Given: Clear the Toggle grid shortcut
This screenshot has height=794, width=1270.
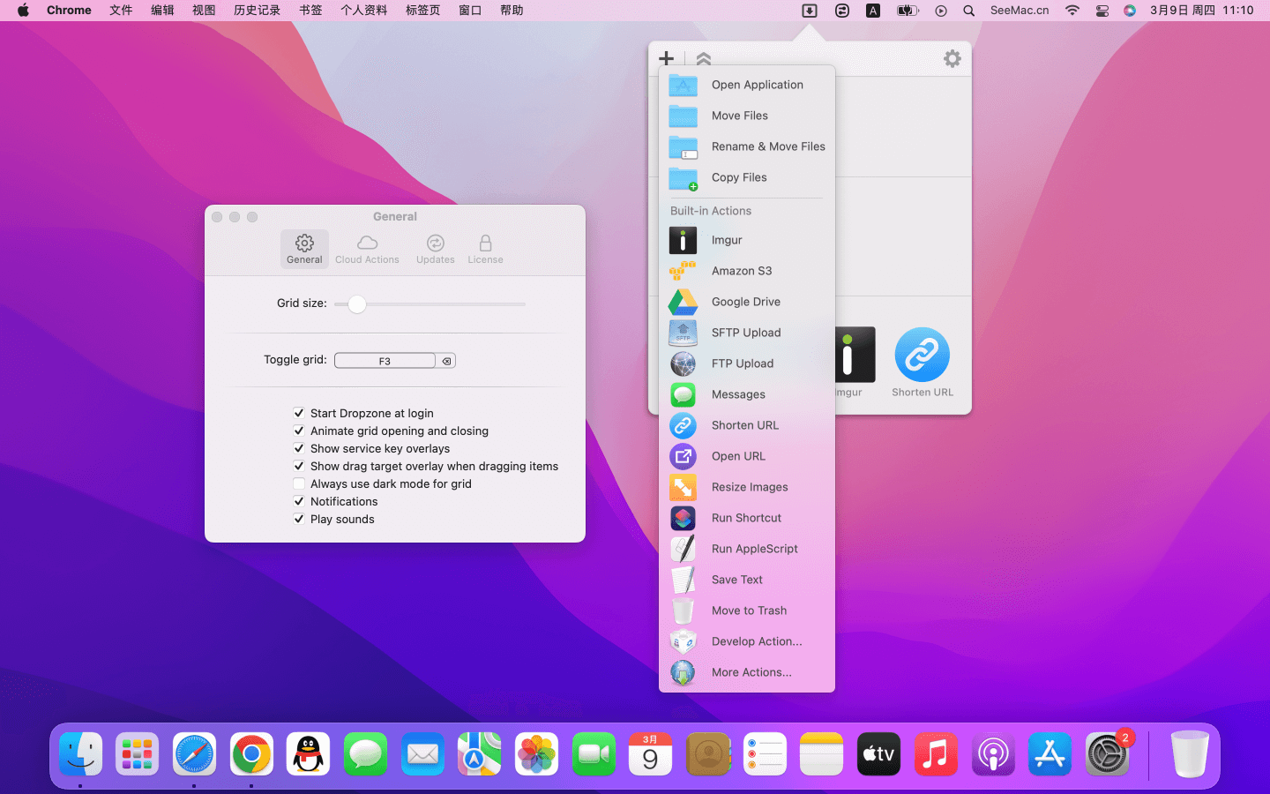Looking at the screenshot, I should click(x=446, y=361).
